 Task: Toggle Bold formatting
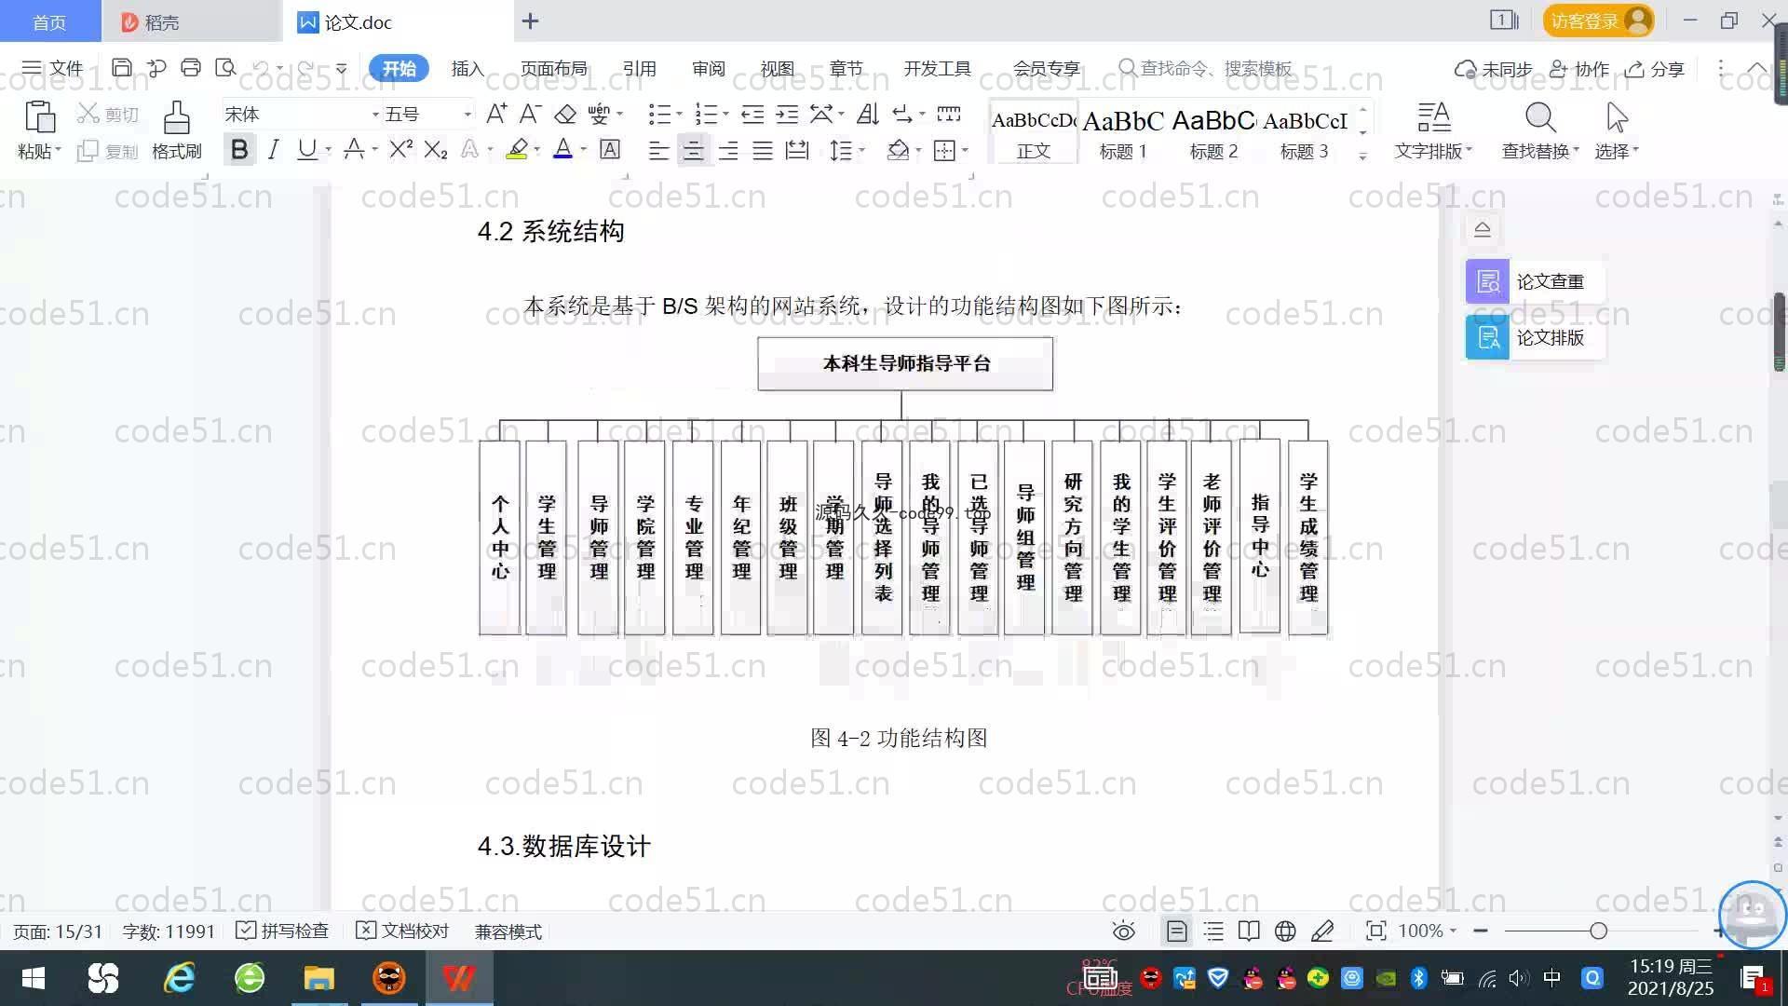click(x=239, y=149)
